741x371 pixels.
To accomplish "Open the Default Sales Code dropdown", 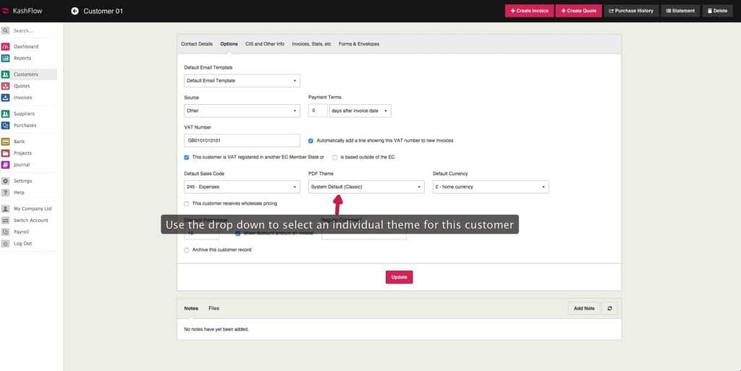I will pos(242,187).
